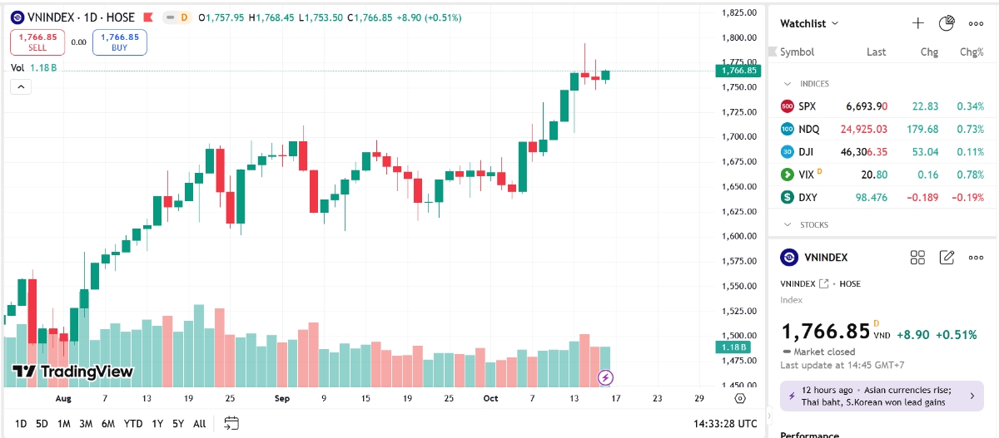The width and height of the screenshot is (999, 438).
Task: Open the Watchlist three-dots settings menu
Action: [x=976, y=23]
